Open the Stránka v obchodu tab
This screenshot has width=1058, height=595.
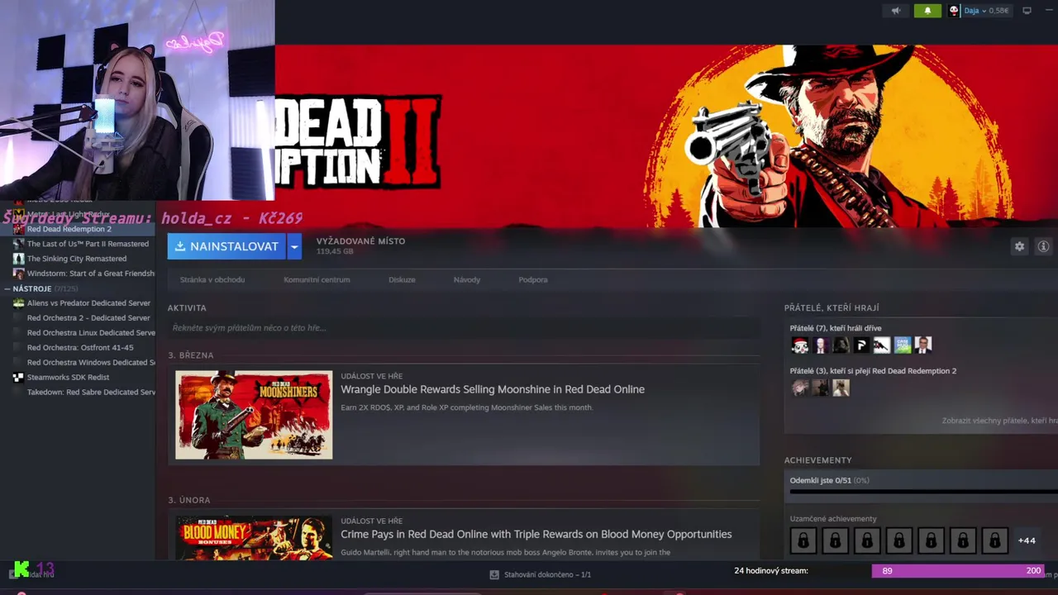[212, 279]
